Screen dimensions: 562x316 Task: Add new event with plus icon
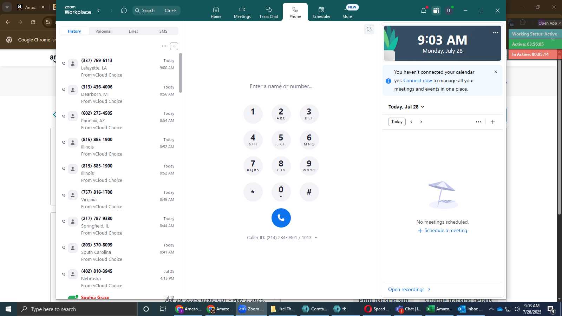493,122
